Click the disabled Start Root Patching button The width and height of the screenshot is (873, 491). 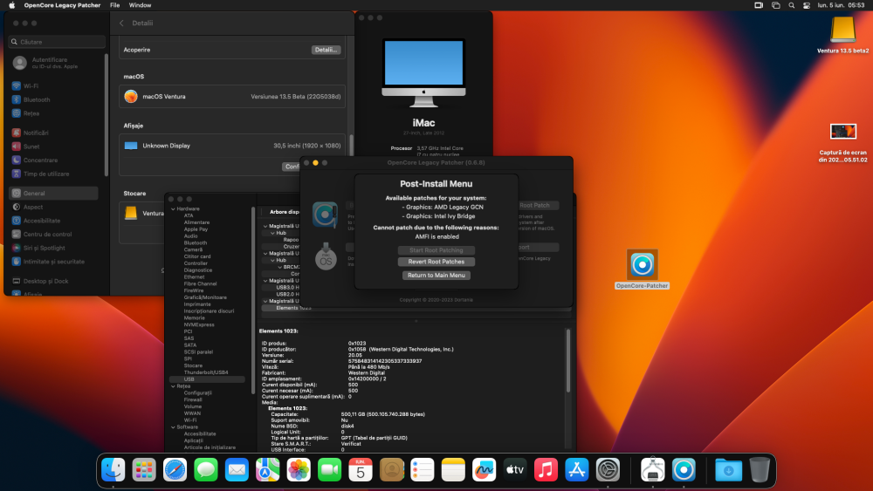[x=436, y=250]
